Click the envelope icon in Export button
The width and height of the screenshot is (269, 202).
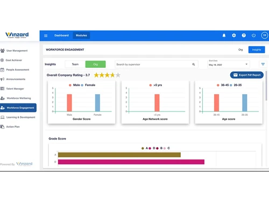(236, 75)
